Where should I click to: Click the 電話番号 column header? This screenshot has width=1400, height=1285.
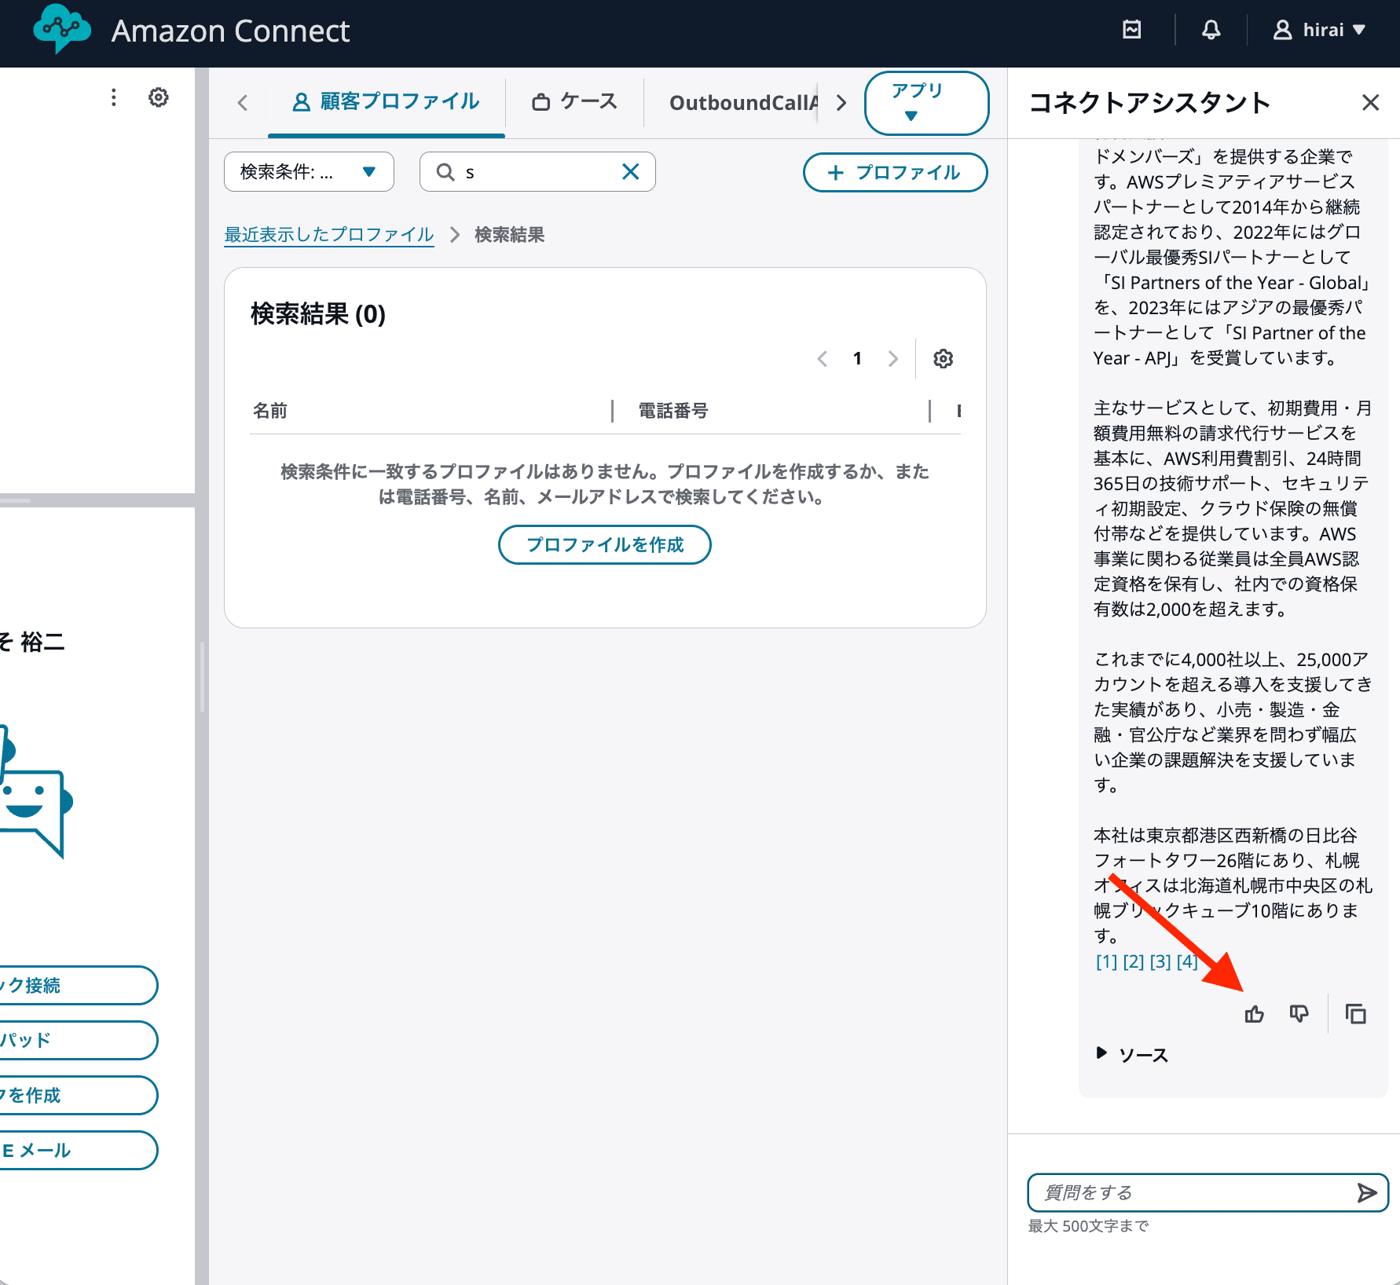click(x=673, y=411)
